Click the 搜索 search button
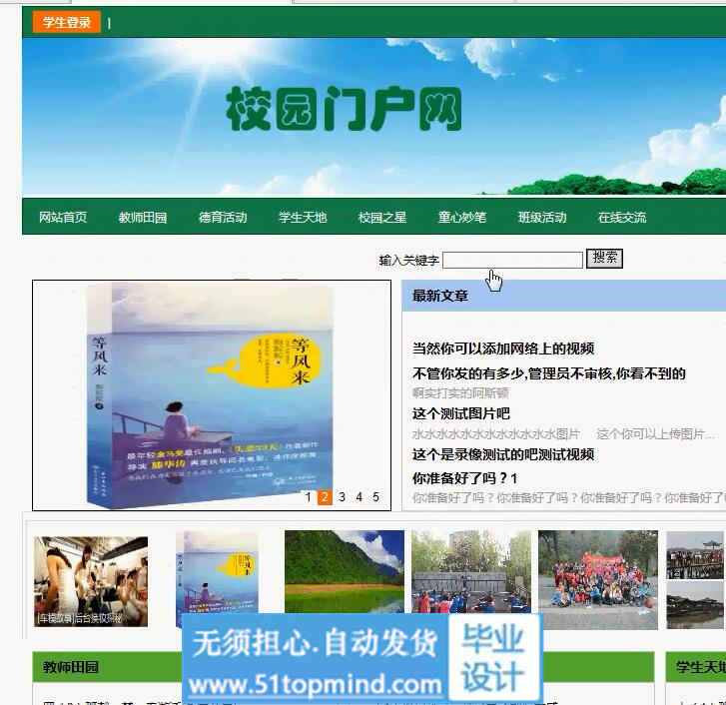 604,258
